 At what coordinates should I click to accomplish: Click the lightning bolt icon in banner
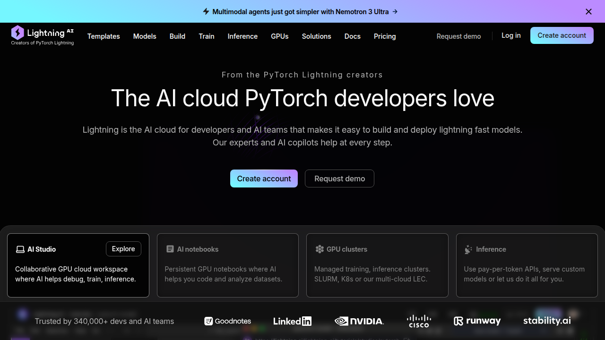coord(206,11)
